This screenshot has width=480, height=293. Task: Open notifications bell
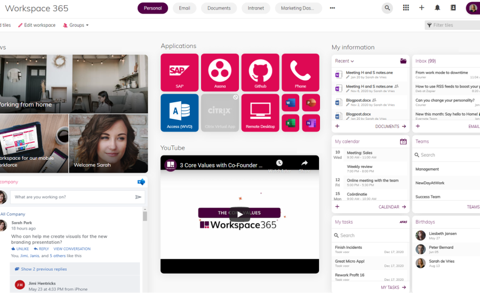pos(437,8)
